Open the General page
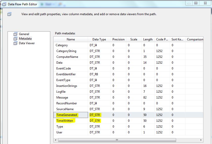Viewport: 212px width, 144px height. (24, 34)
